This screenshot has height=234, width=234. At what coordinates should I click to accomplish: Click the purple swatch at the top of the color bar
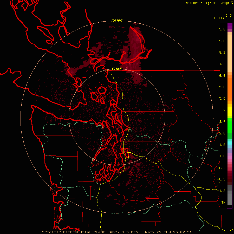pos(230,26)
